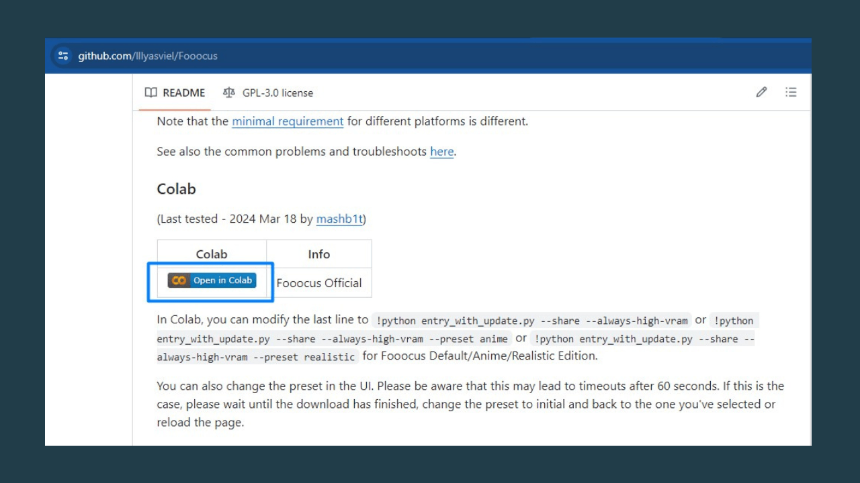
Task: Click the site info icon in address bar
Action: point(63,56)
